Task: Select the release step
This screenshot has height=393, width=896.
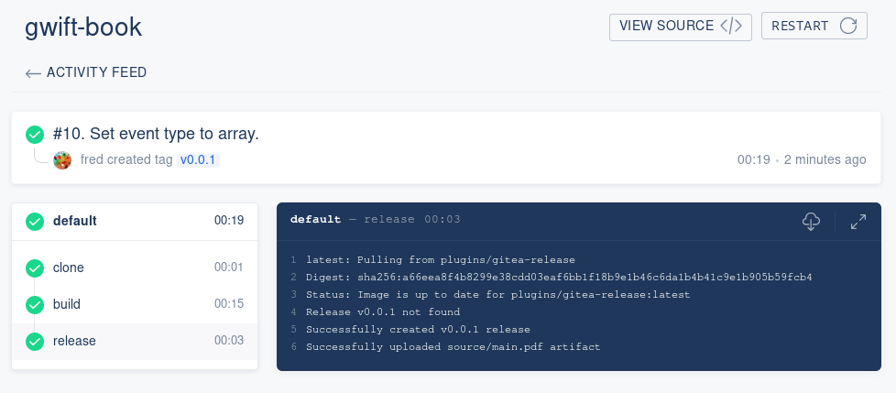Action: click(x=135, y=341)
